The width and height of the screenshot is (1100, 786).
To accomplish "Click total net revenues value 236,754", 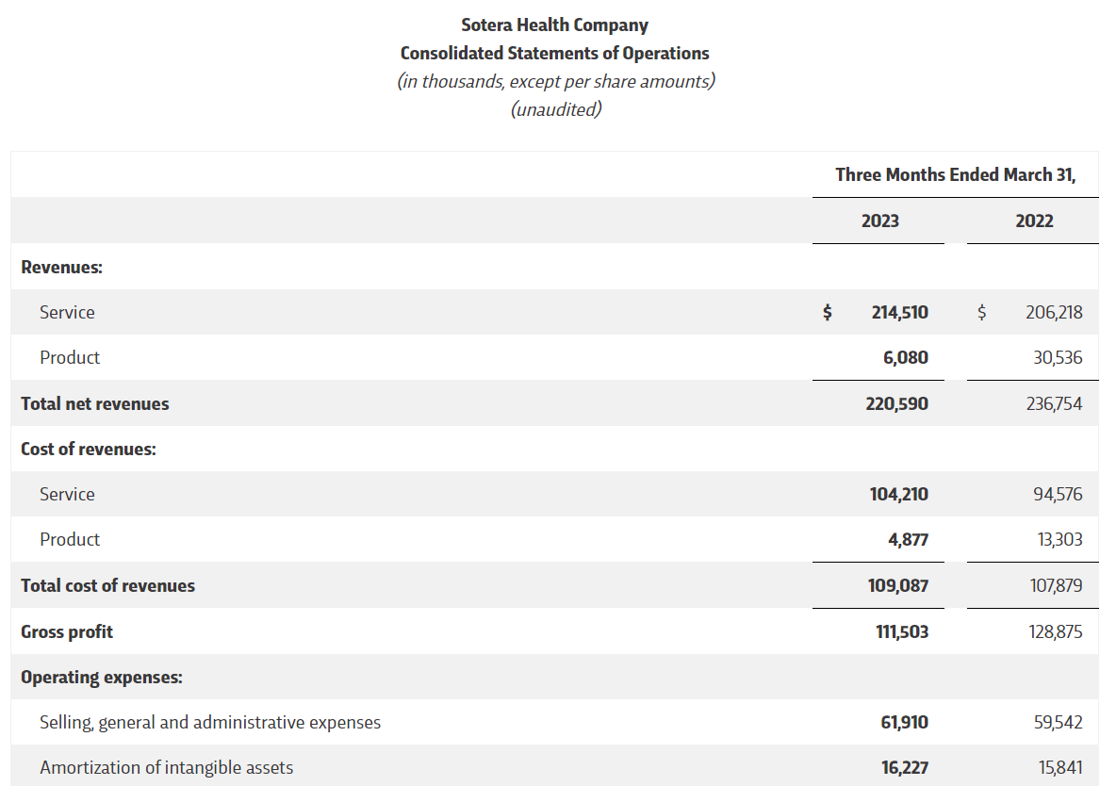I will [x=1054, y=404].
